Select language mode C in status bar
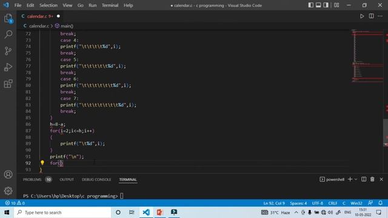Viewport: 388px width, 218px height. [x=344, y=203]
